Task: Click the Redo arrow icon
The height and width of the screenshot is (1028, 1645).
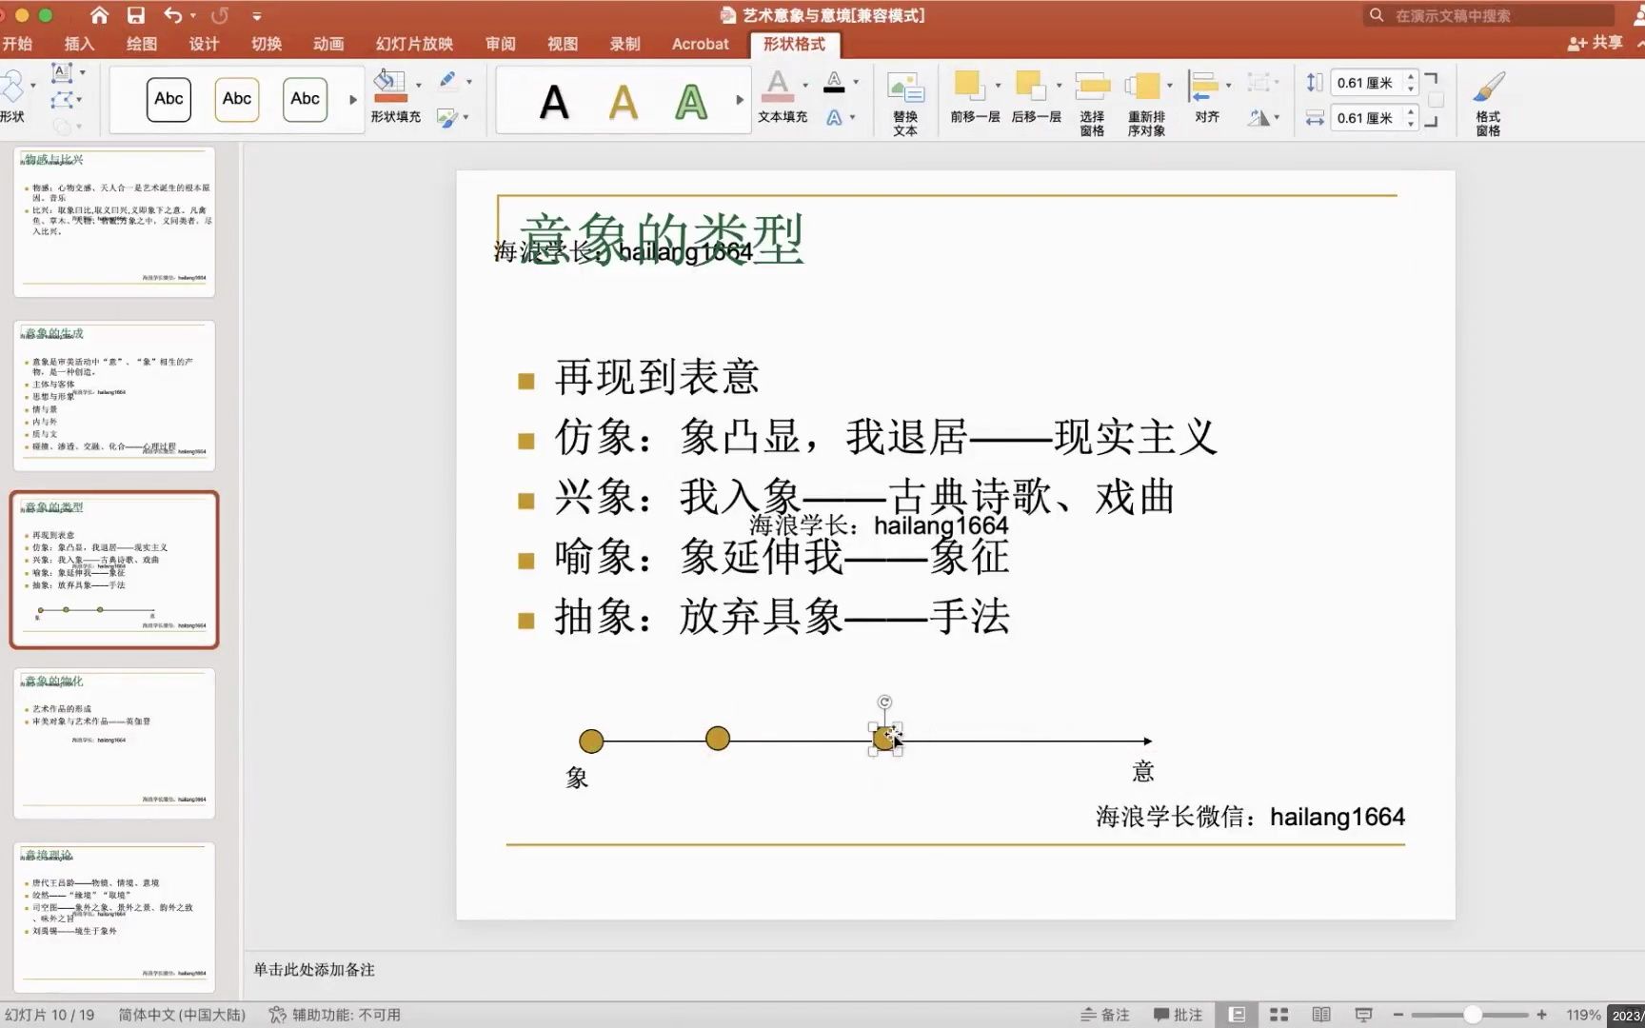Action: coord(220,15)
